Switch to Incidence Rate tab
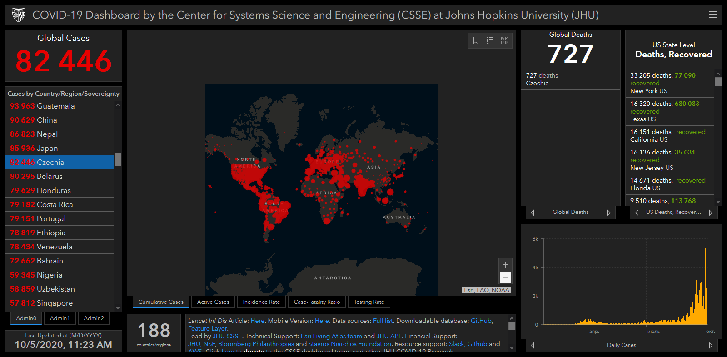The image size is (727, 357). (261, 302)
